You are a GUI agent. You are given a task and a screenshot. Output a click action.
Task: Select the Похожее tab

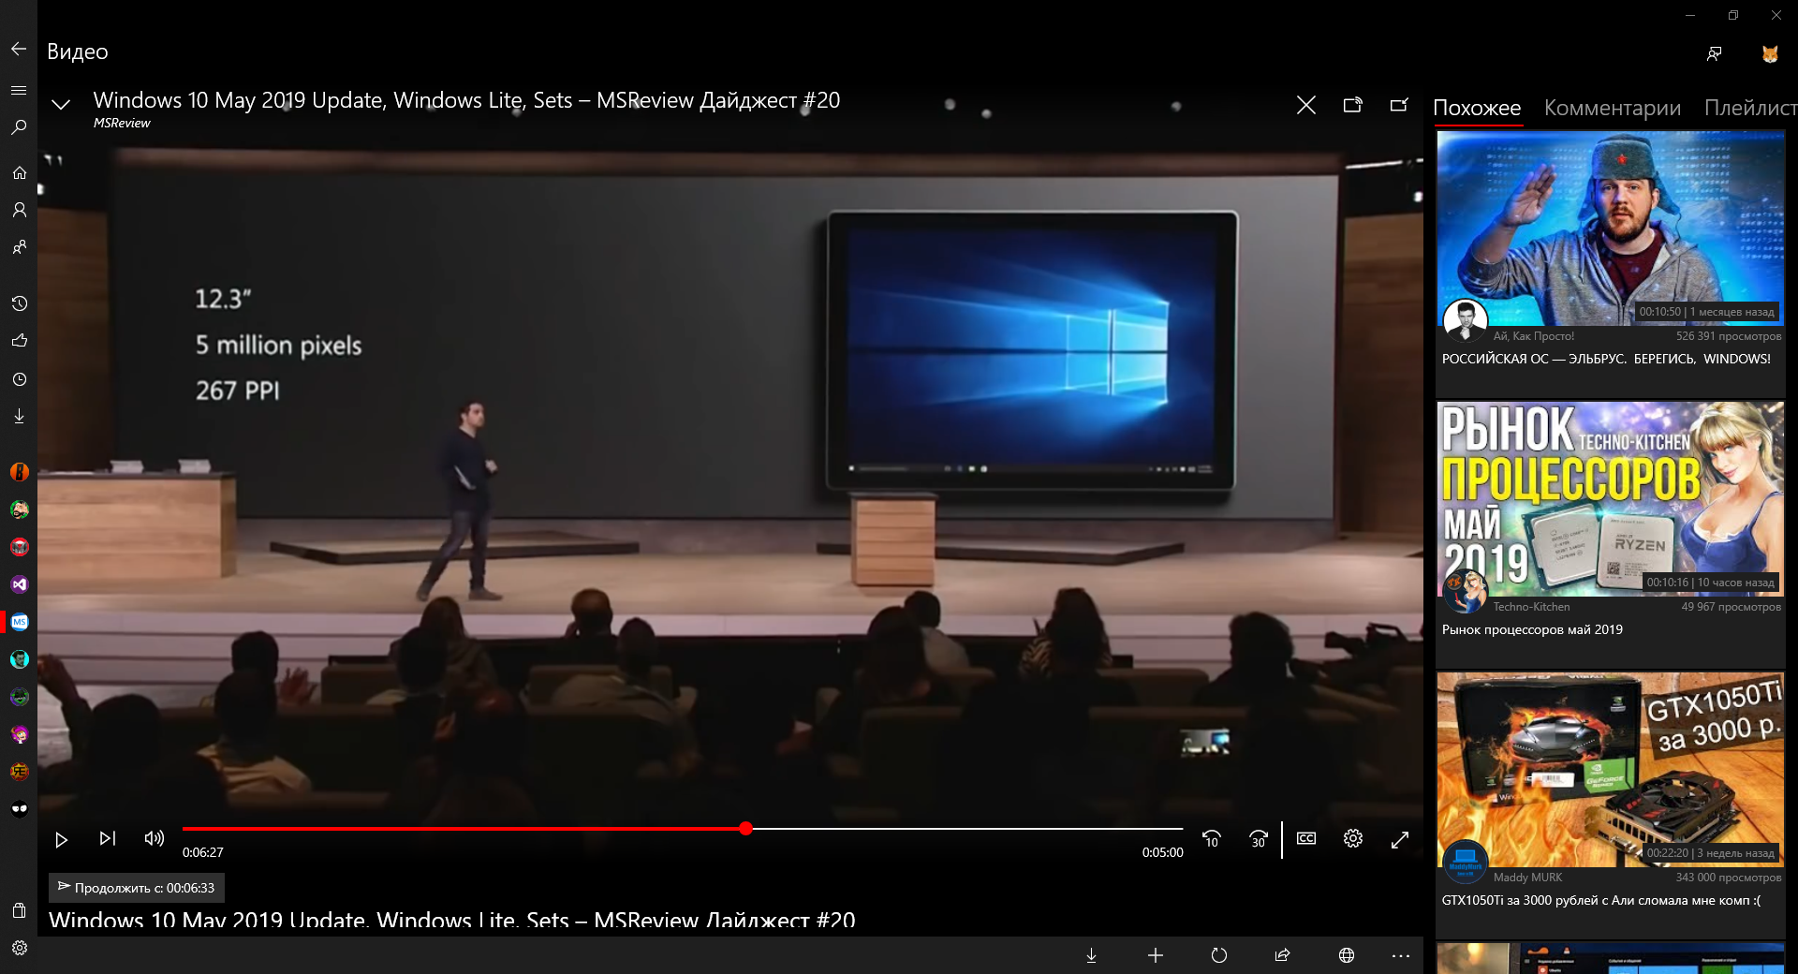pos(1477,109)
